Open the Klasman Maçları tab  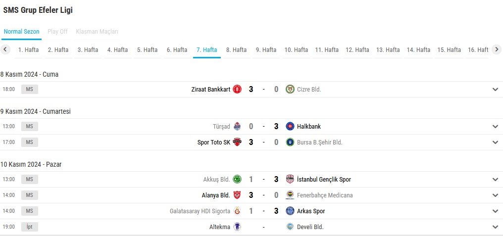click(97, 32)
